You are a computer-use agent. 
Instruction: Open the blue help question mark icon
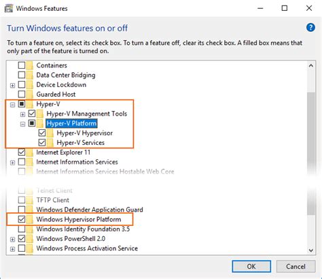tap(310, 28)
